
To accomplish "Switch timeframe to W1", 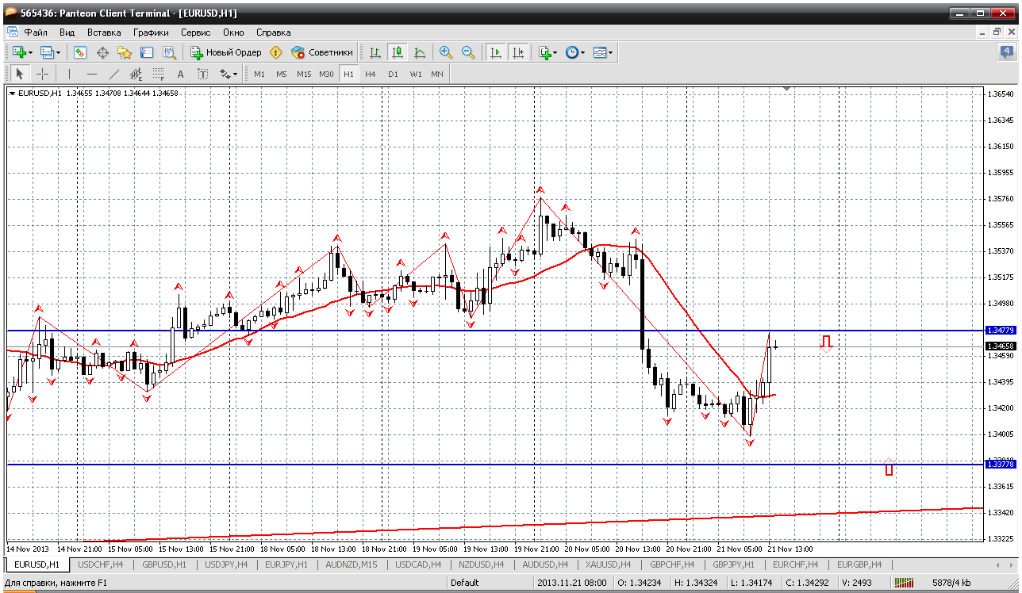I will tap(415, 74).
